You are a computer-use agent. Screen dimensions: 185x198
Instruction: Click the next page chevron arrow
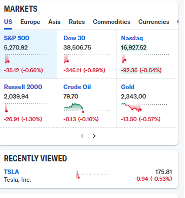[94, 136]
